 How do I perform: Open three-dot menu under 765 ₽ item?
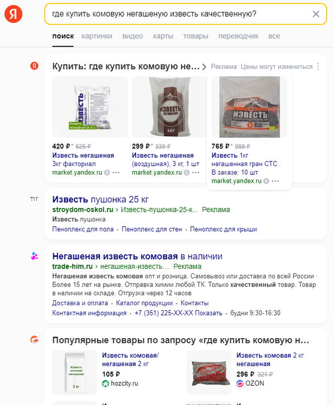coord(275,181)
